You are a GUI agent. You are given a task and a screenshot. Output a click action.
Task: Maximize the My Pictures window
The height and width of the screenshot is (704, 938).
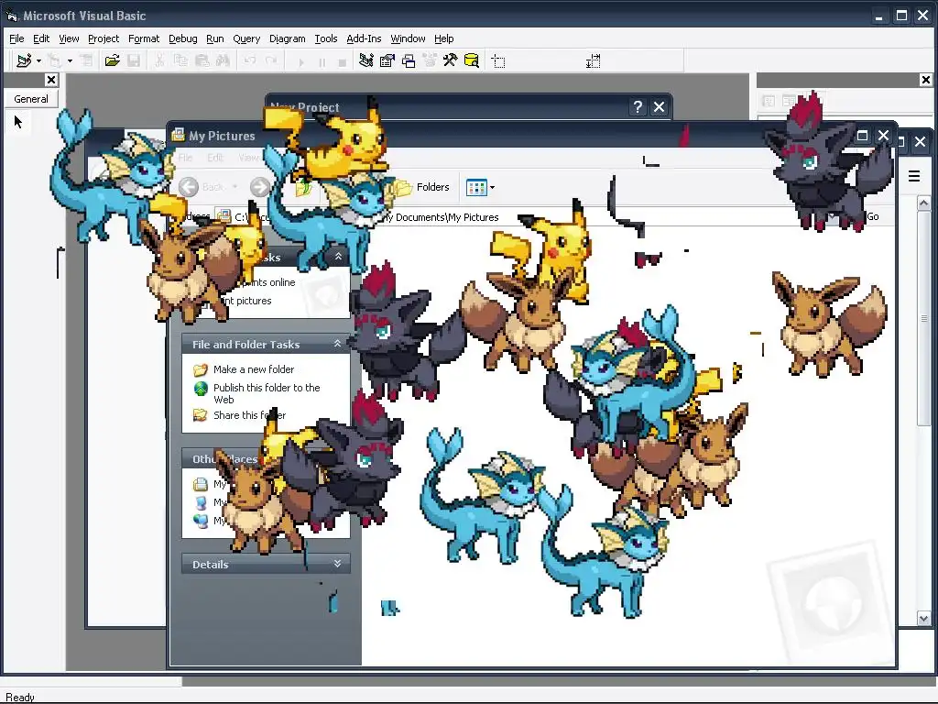click(862, 136)
